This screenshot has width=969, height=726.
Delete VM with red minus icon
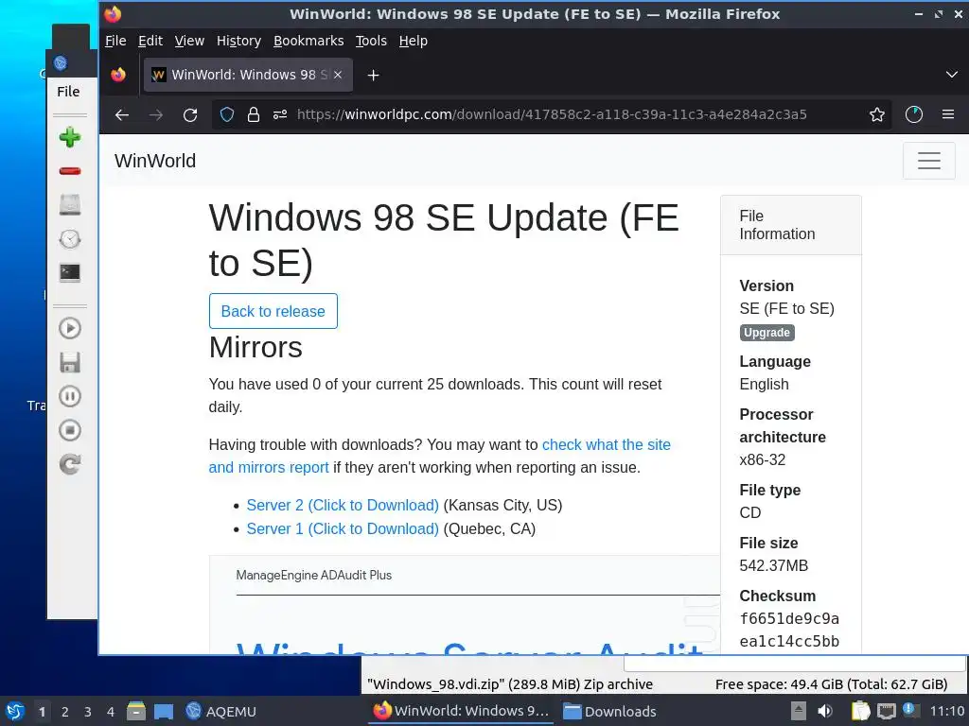click(x=70, y=171)
